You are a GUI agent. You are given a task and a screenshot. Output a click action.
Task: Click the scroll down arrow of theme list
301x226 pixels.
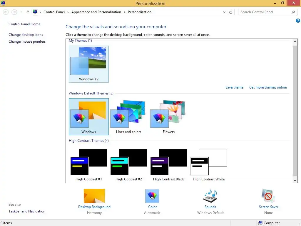click(295, 180)
